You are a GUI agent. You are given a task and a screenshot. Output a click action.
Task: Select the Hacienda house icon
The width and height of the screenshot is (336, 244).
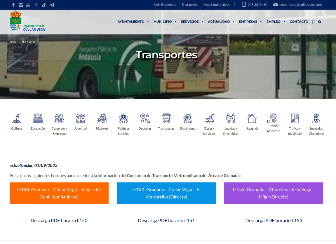click(252, 119)
